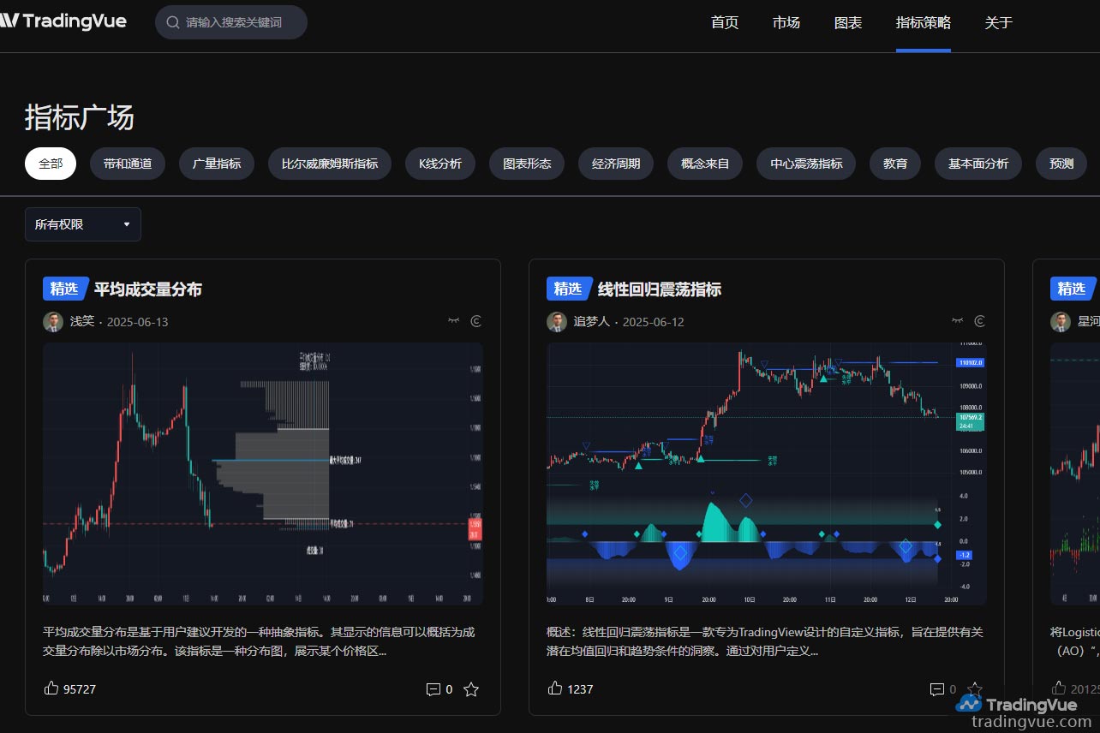Filter by 中心震荡指标 category
Image resolution: width=1100 pixels, height=733 pixels.
806,164
